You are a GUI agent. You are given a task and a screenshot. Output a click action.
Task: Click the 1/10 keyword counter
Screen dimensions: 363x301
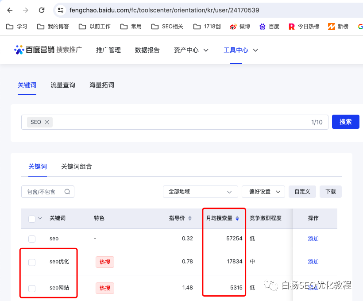click(317, 122)
